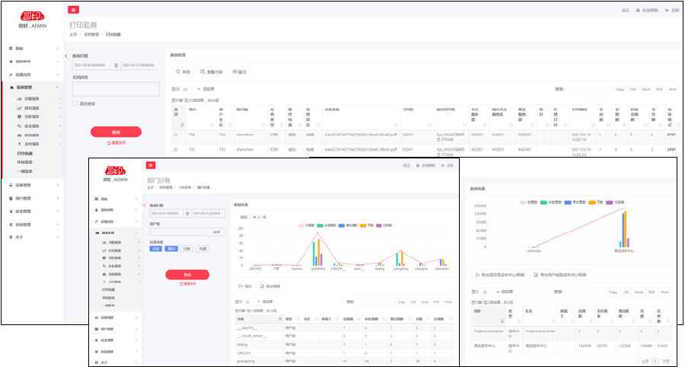Open 分账报表 bar-chart icon in 打印追溯 window sidebar

tap(19, 99)
